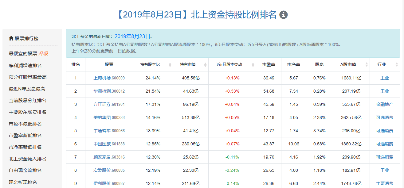The width and height of the screenshot is (404, 188).
Task: Click 主要消费 industry link for 伊利股份
Action: [385, 183]
